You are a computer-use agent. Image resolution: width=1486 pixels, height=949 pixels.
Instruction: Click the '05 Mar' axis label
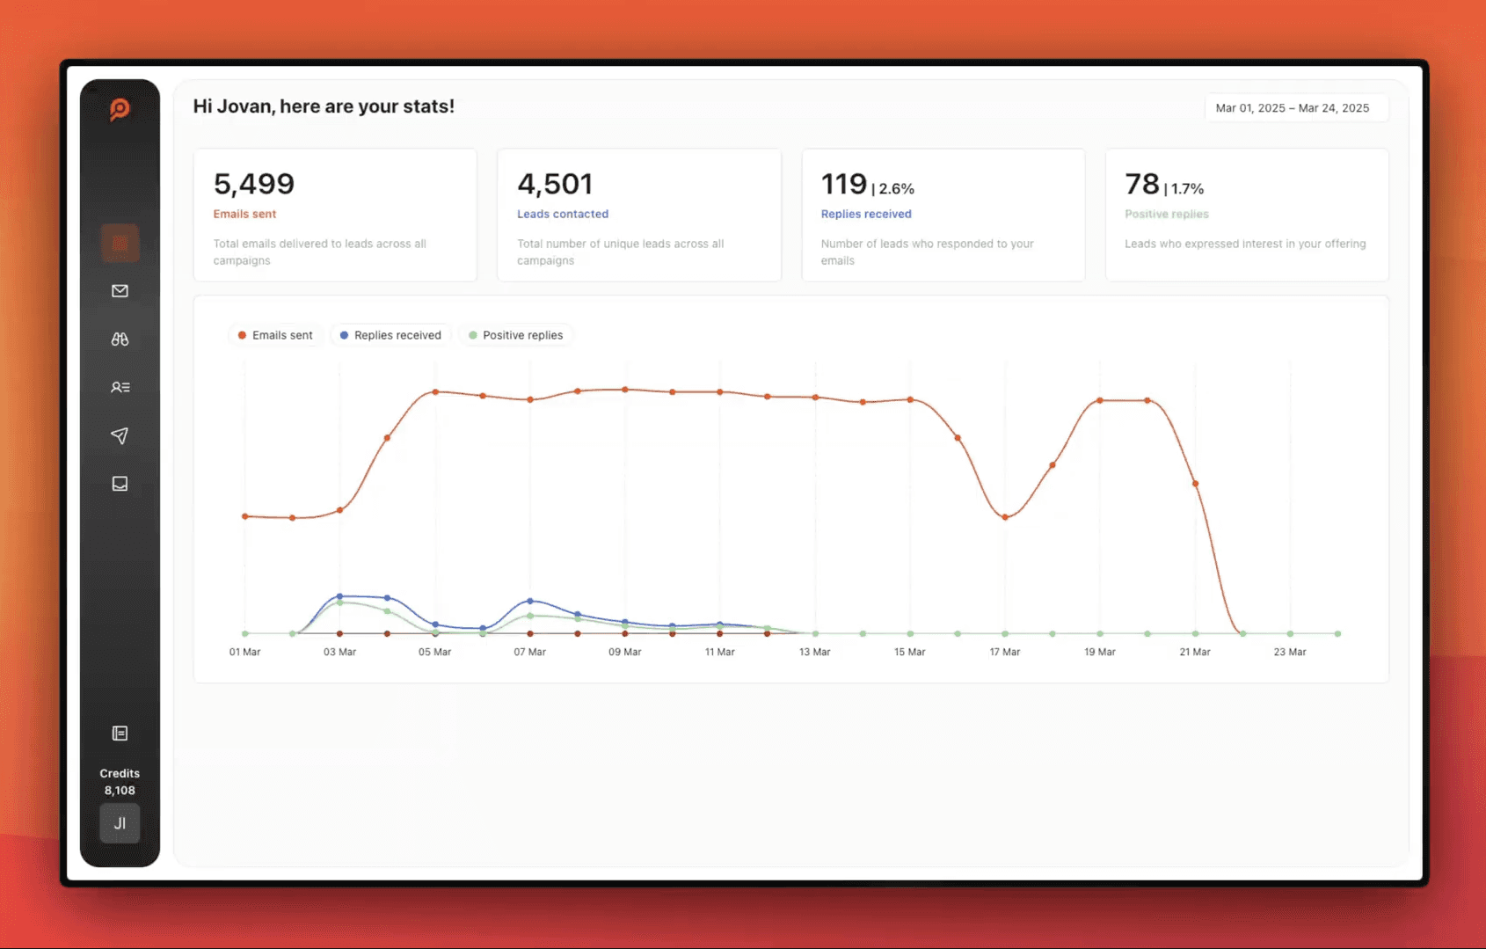click(x=434, y=653)
